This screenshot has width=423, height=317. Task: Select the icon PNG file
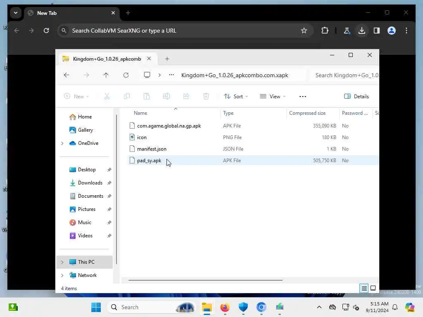pyautogui.click(x=252, y=137)
